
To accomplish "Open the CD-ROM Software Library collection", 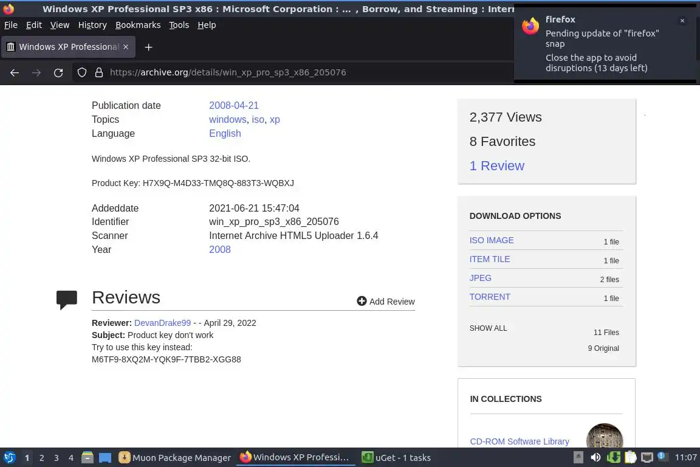I will tap(519, 441).
